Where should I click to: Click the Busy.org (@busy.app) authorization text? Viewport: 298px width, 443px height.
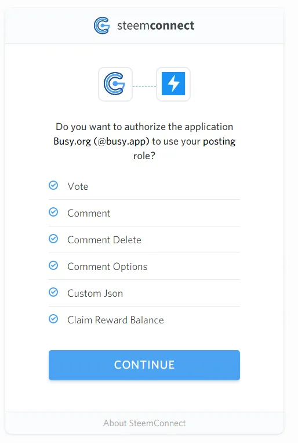101,141
